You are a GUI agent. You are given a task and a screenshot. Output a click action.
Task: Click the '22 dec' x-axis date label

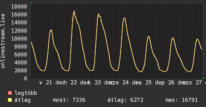[x=79, y=83]
